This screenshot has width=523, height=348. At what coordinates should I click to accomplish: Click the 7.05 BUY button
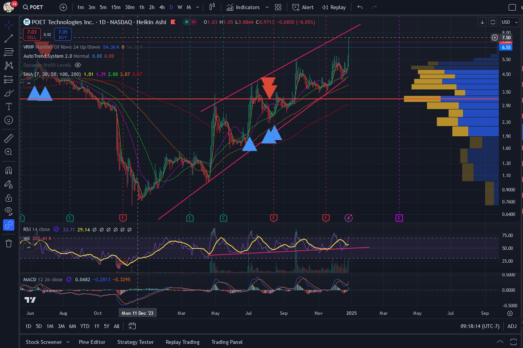point(63,34)
